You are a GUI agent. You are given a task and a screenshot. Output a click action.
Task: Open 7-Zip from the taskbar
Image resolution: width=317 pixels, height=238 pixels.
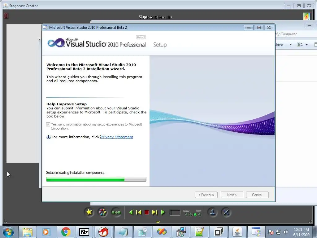coord(84,232)
